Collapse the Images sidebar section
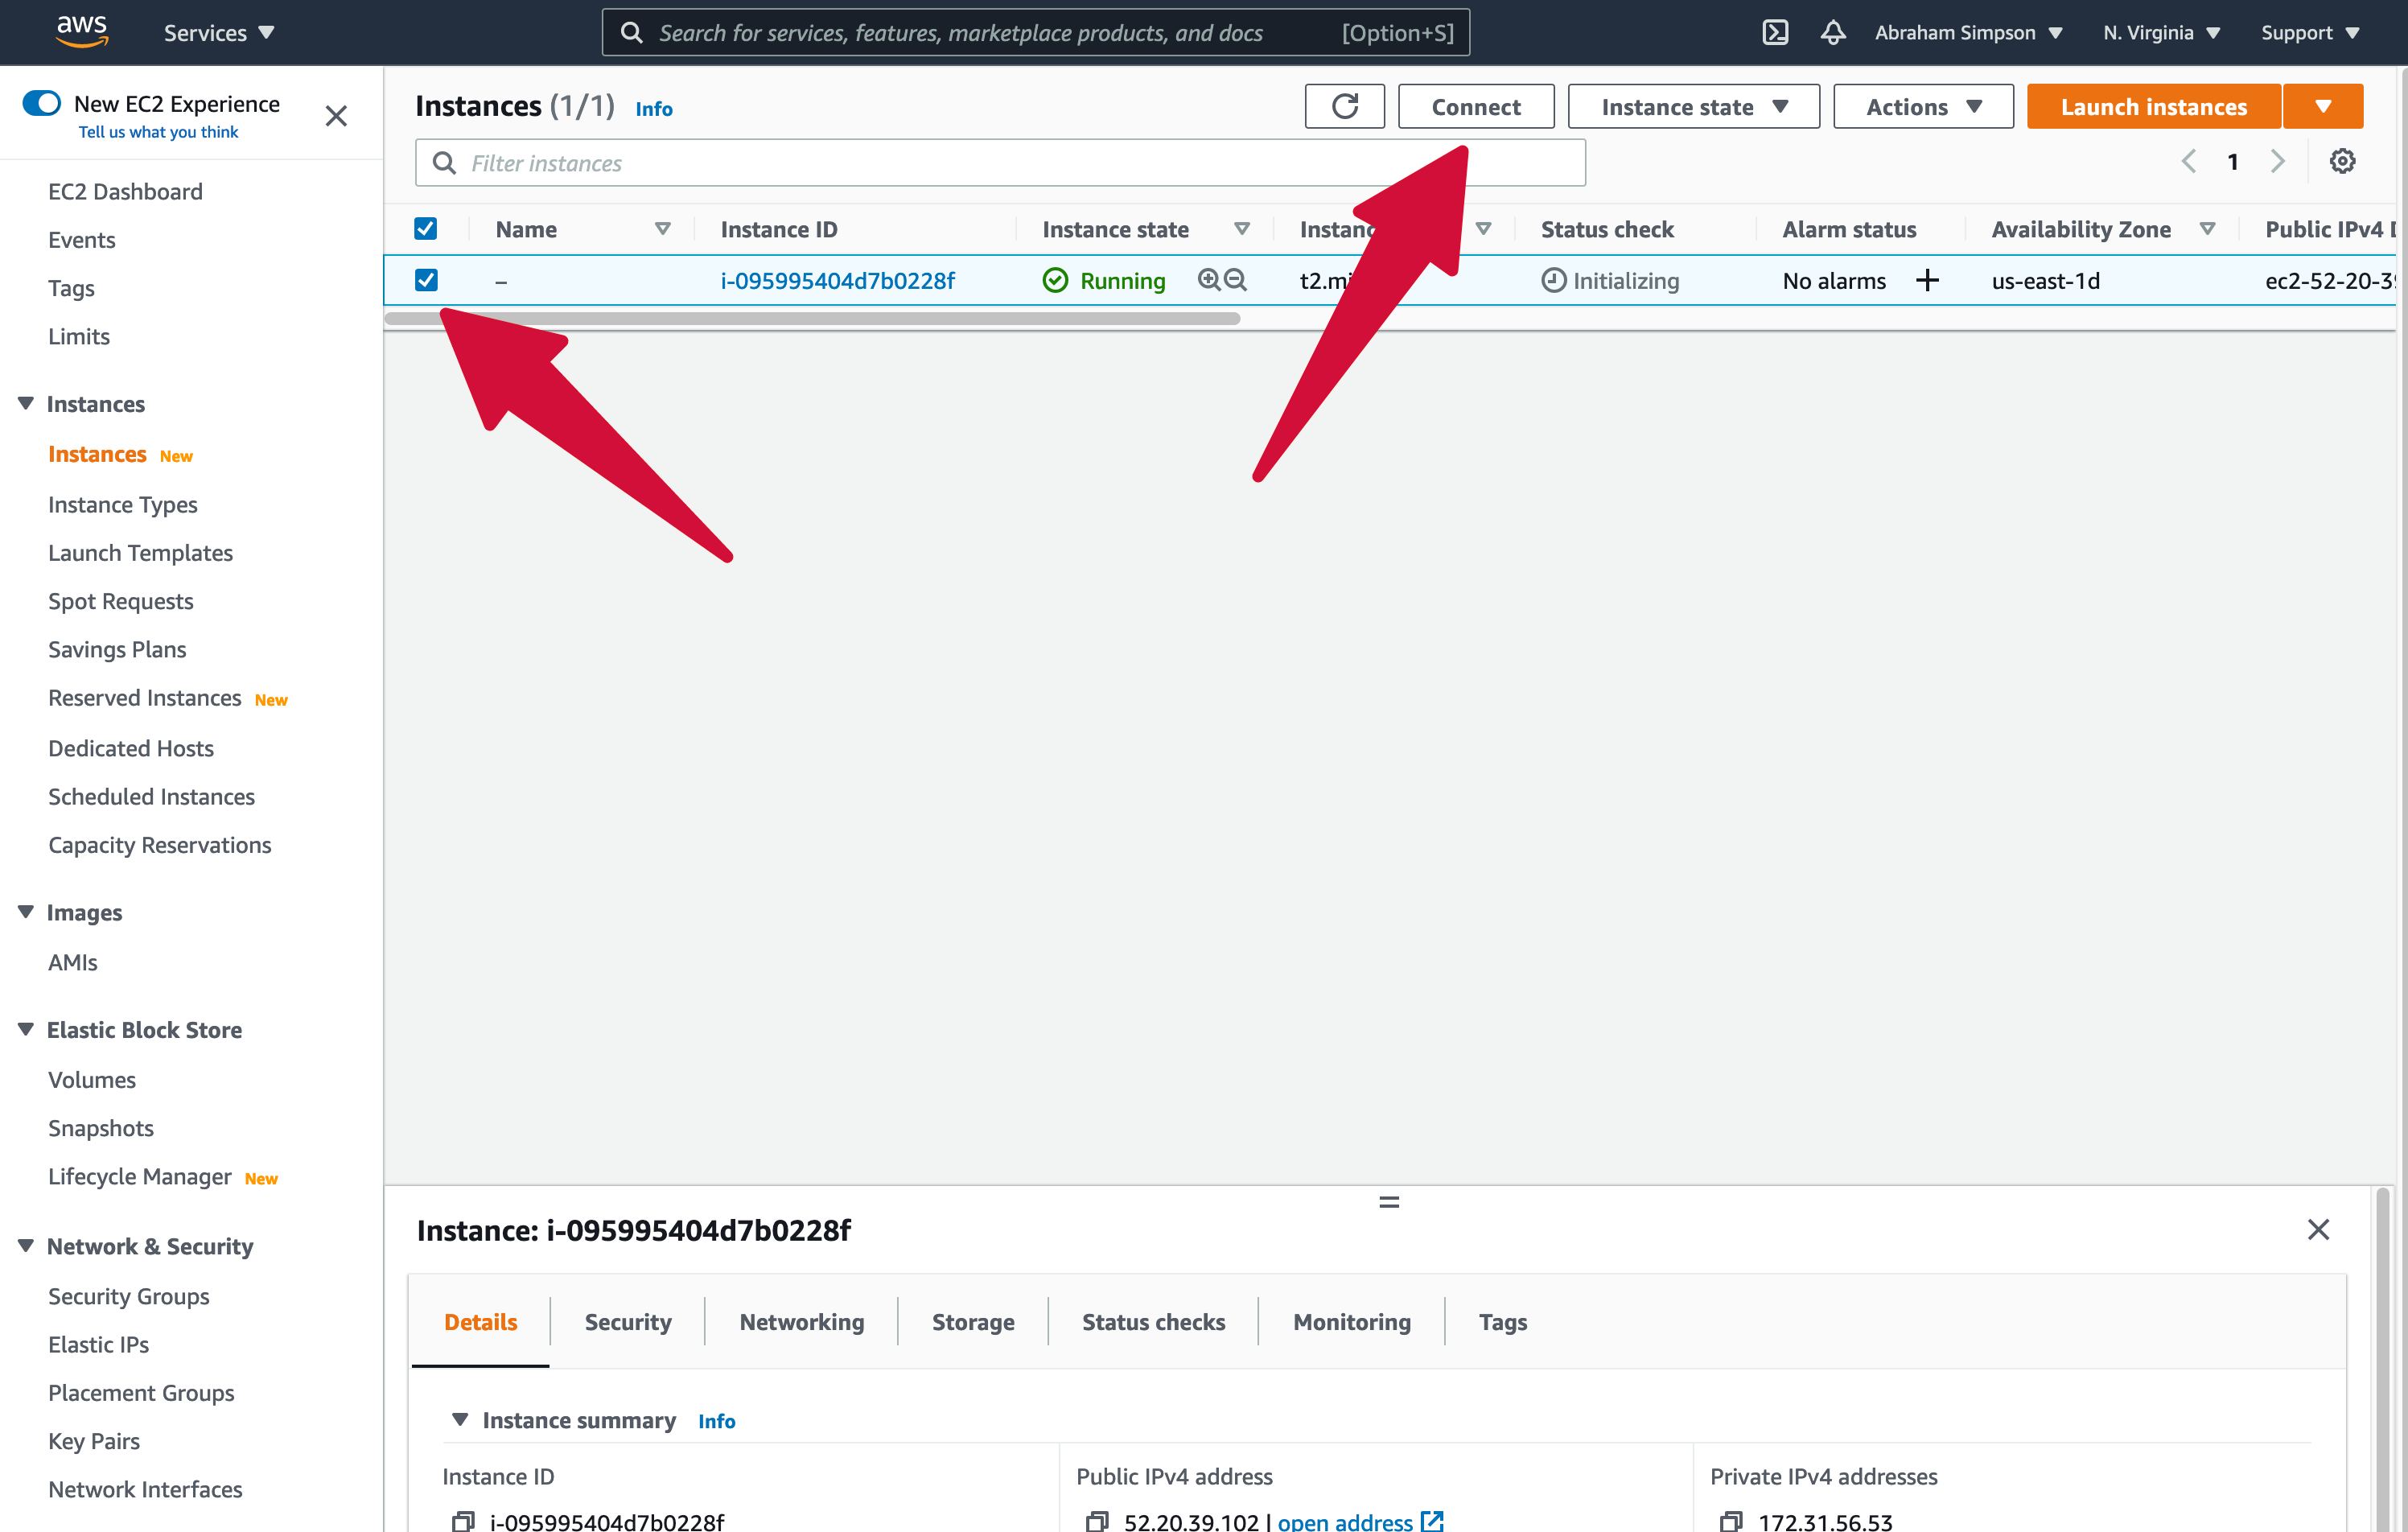This screenshot has width=2408, height=1532. tap(26, 911)
